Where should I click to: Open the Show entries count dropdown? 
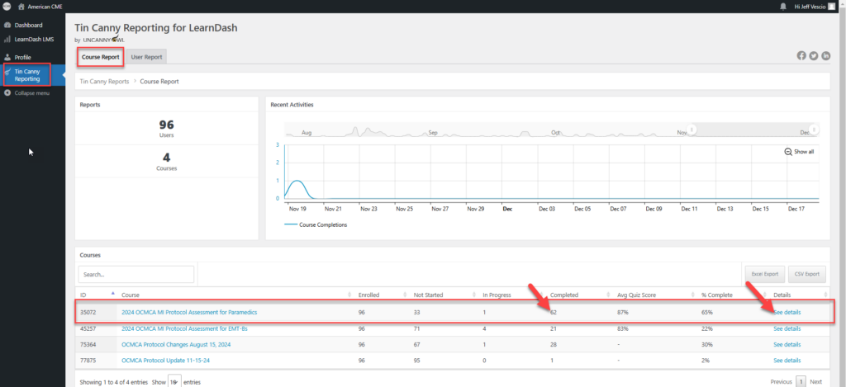(x=174, y=381)
